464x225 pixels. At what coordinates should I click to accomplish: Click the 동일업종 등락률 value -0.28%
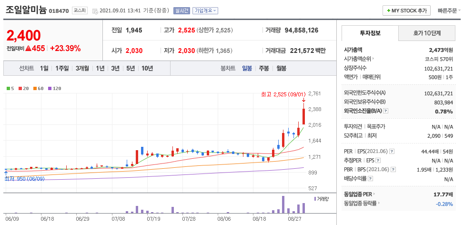(444, 204)
